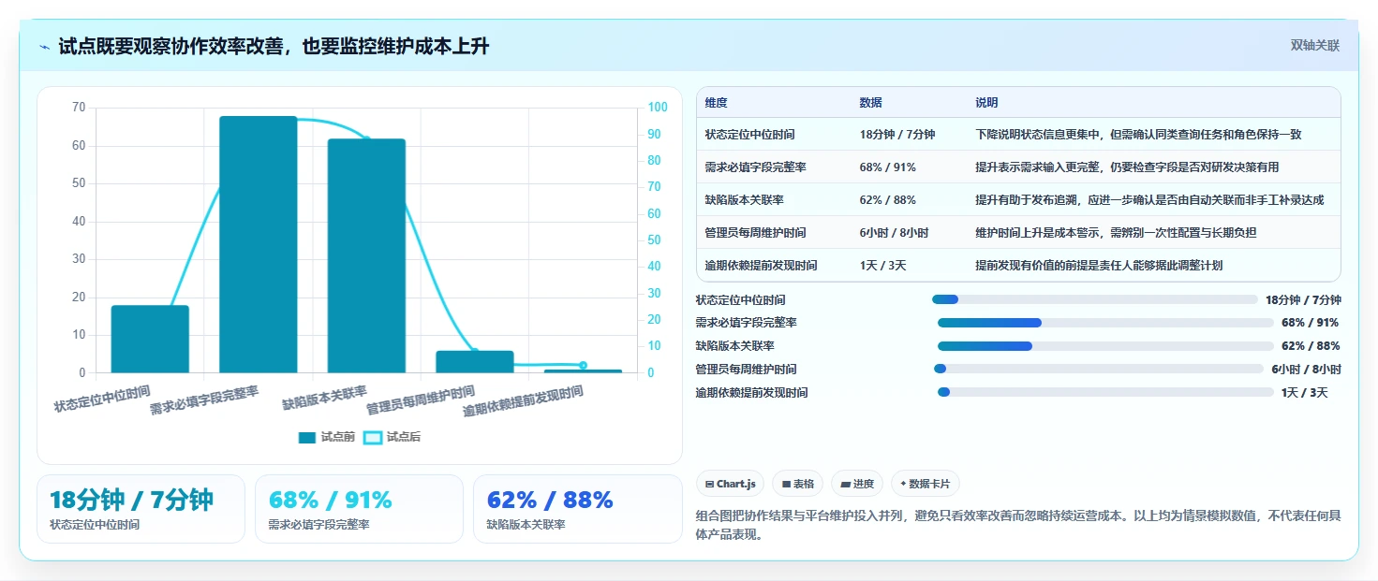
Task: Open the 68% / 91% stat card
Action: (x=359, y=509)
